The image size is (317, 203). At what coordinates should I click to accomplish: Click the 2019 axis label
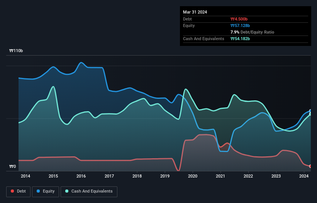tap(165, 176)
